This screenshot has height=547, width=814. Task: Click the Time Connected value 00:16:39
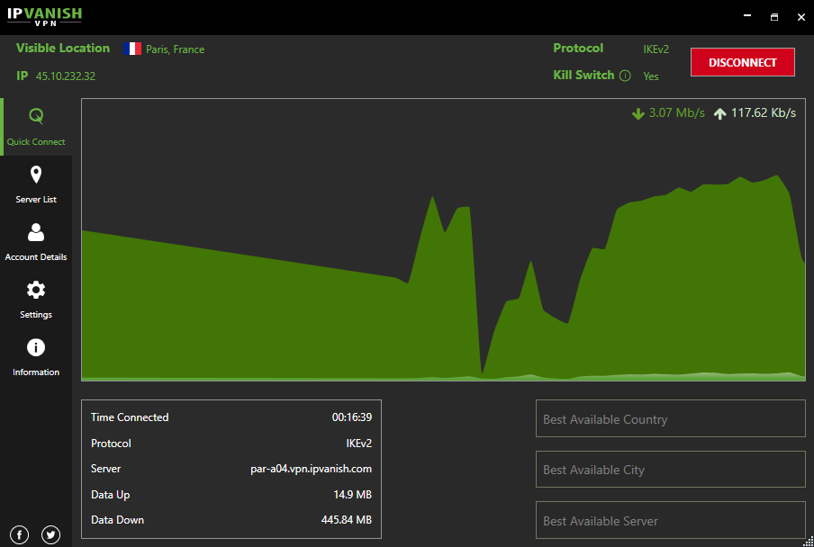[352, 417]
